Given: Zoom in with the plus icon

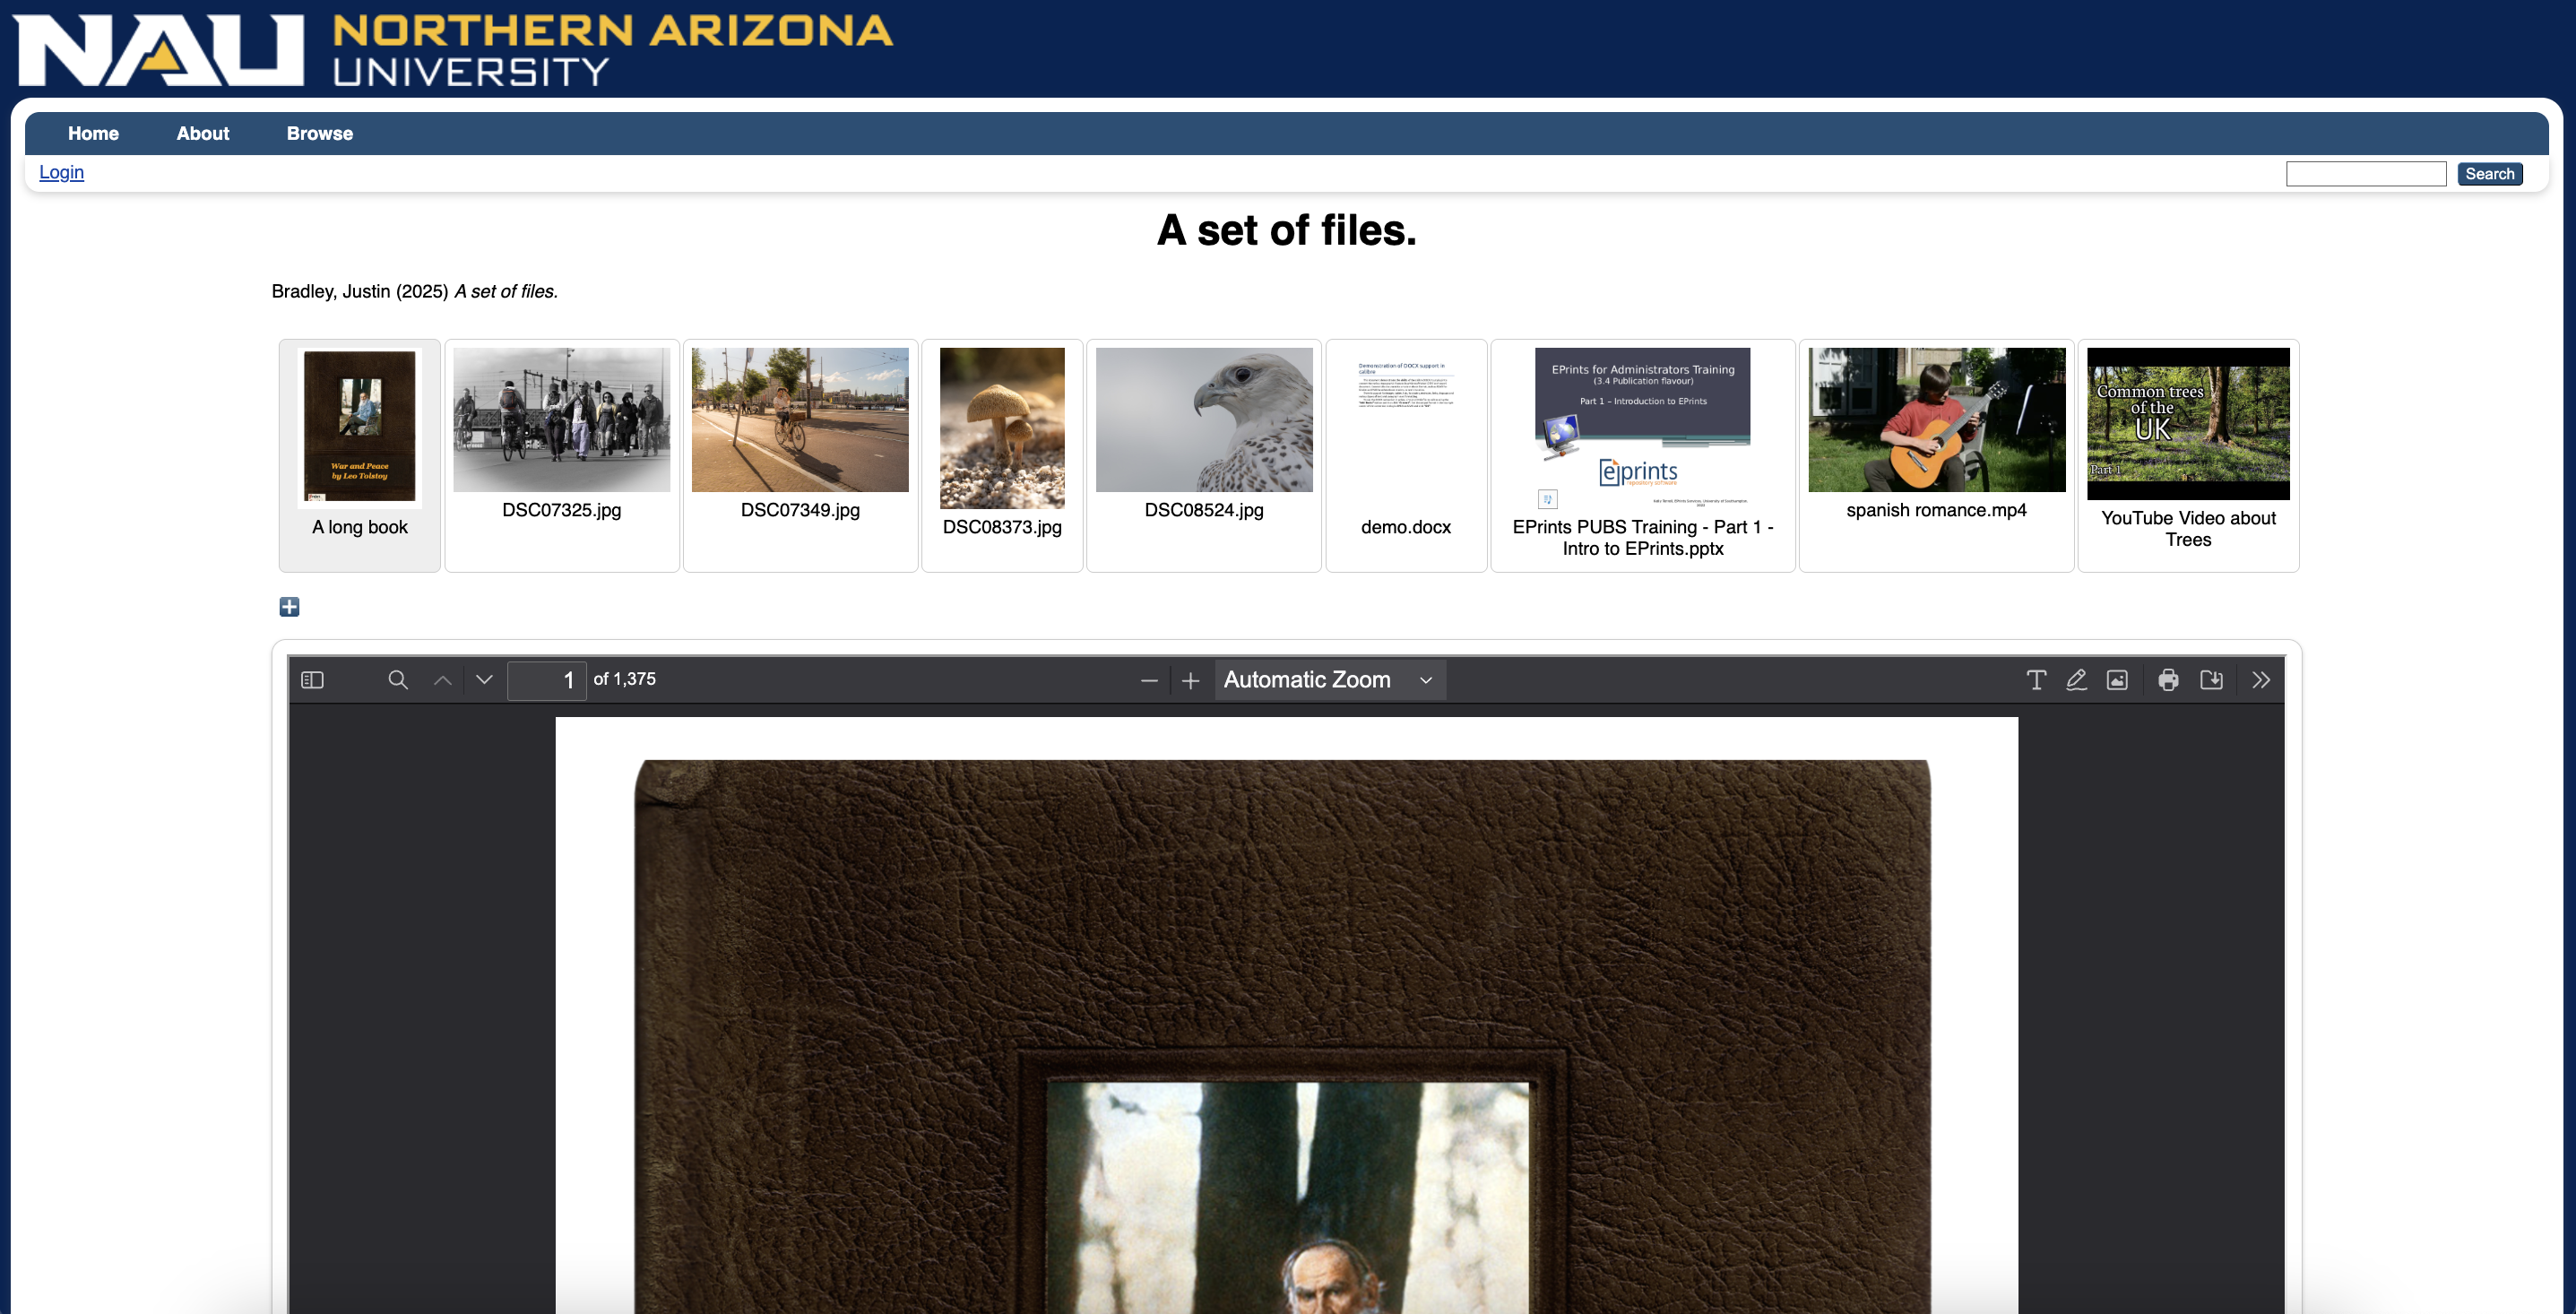Looking at the screenshot, I should 1190,681.
